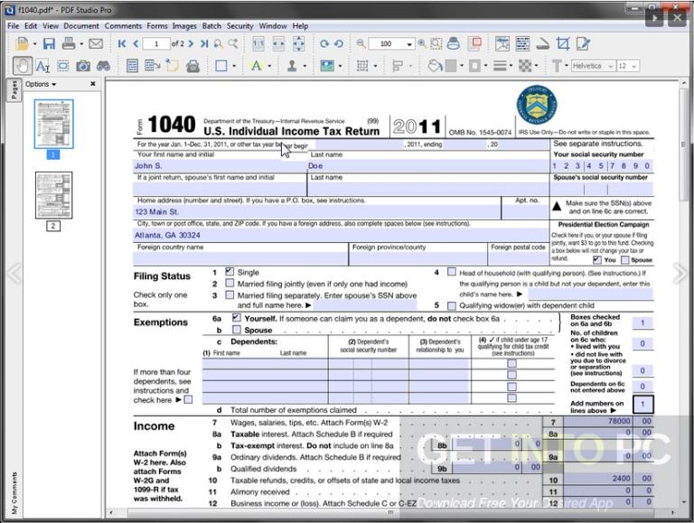
Task: Open the Batch menu
Action: [211, 25]
